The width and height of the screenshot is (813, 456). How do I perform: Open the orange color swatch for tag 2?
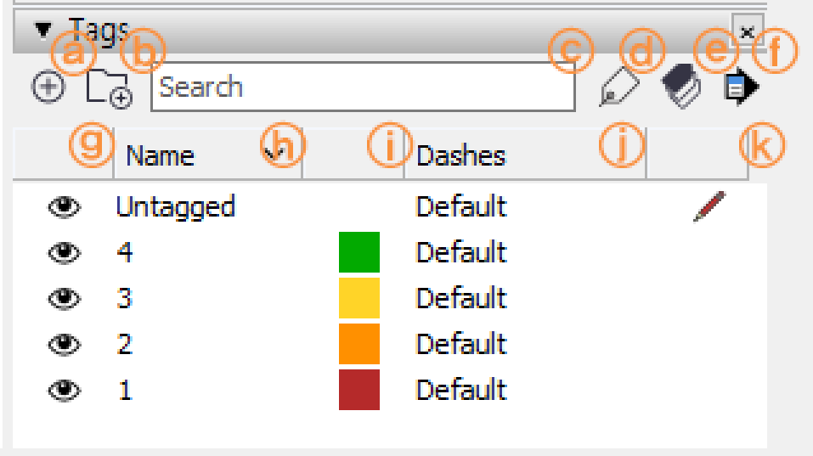[359, 344]
